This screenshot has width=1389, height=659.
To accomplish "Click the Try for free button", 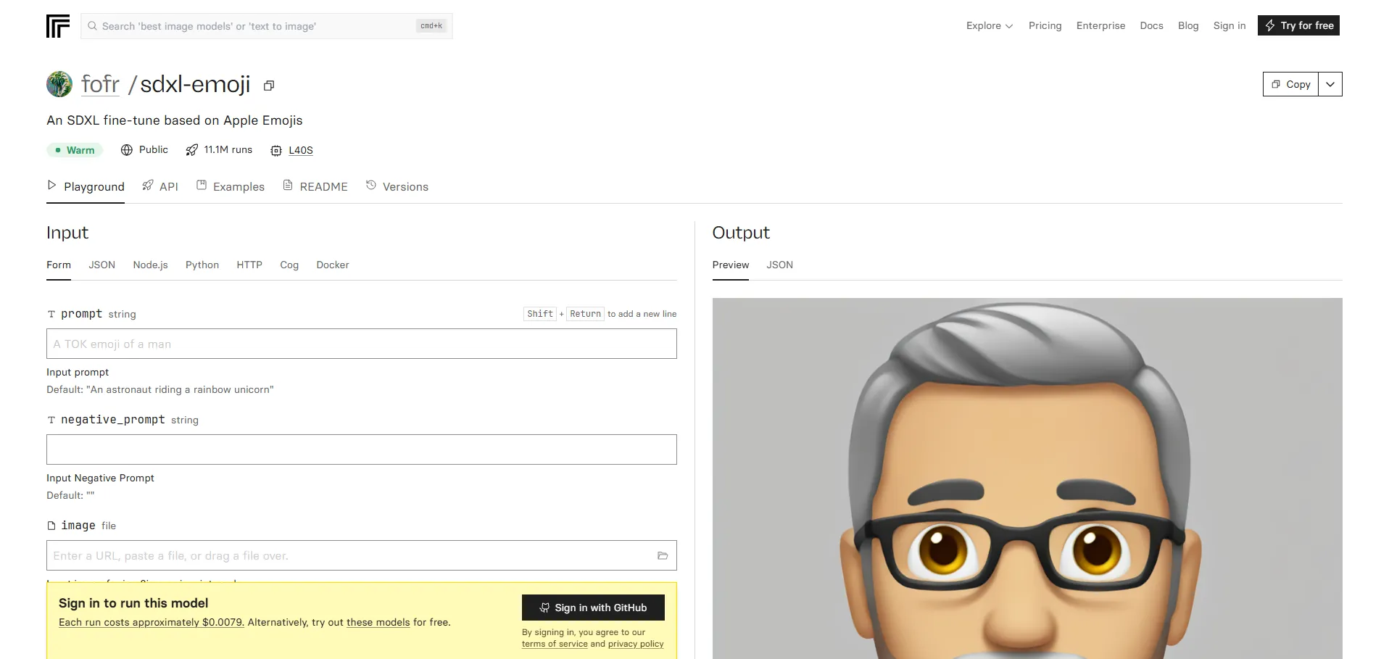I will pyautogui.click(x=1298, y=25).
